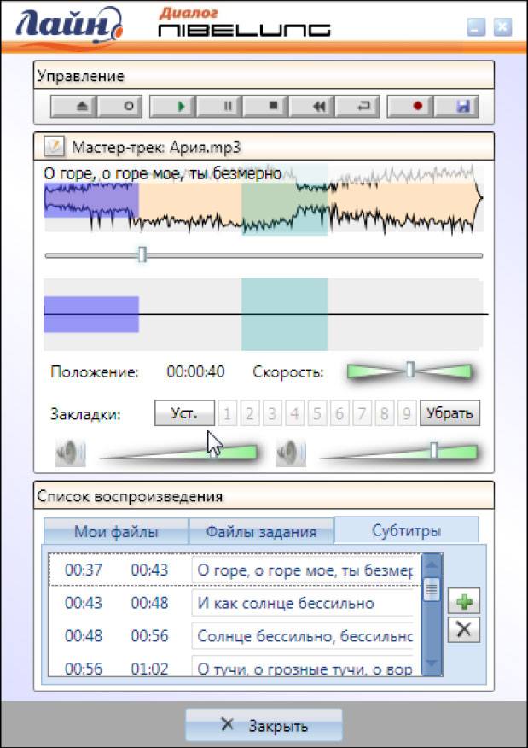528x748 pixels.
Task: Click the eject button in the control bar
Action: (74, 107)
